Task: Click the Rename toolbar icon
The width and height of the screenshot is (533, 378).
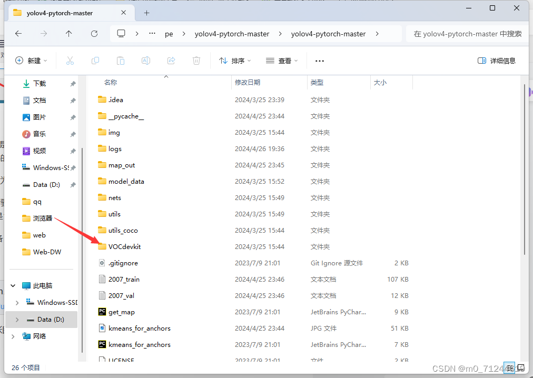Action: click(x=146, y=61)
